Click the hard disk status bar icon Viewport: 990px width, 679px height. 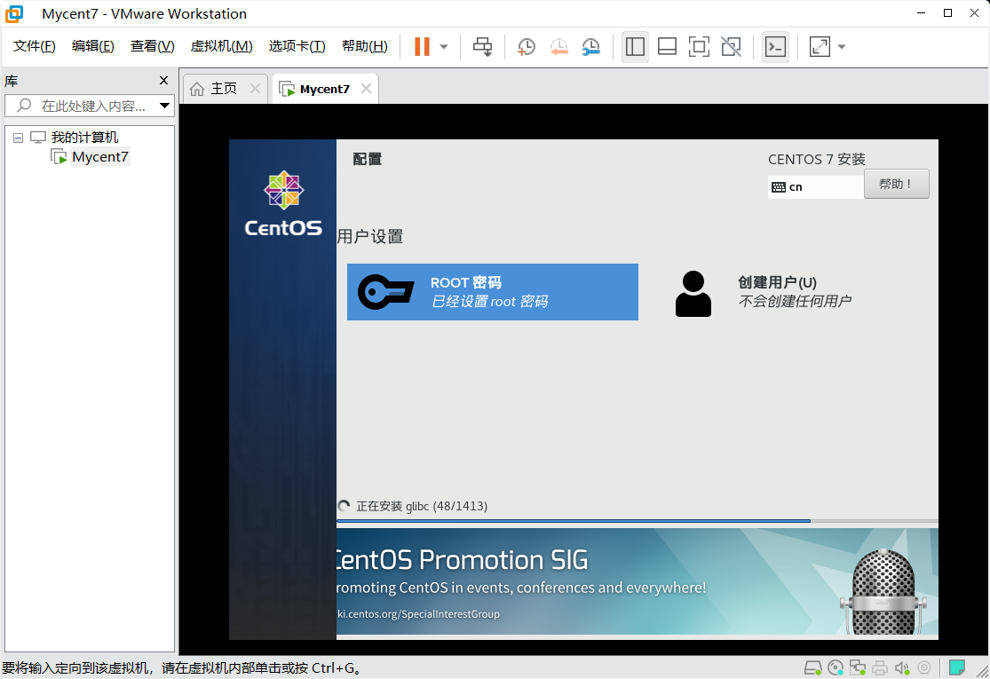(812, 667)
